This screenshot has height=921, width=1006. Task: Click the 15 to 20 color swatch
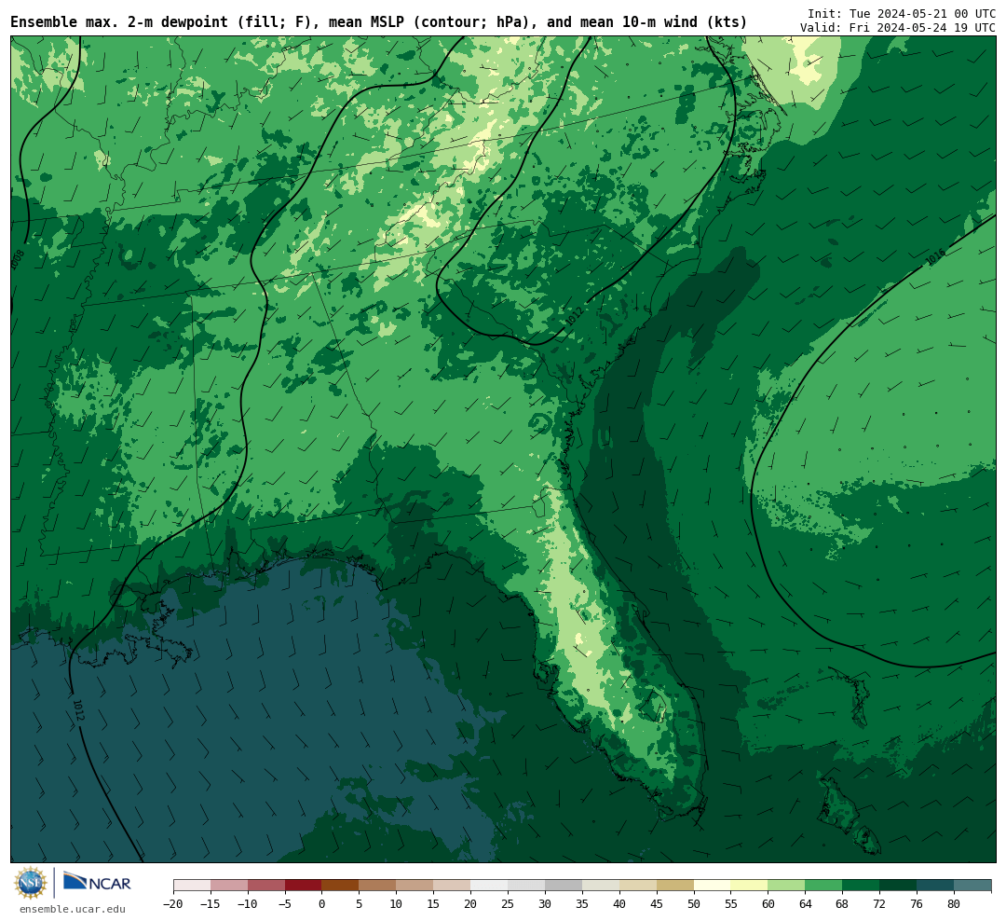click(453, 885)
